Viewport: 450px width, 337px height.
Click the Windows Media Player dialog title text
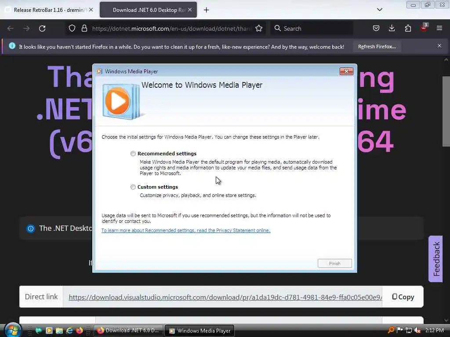tap(131, 72)
